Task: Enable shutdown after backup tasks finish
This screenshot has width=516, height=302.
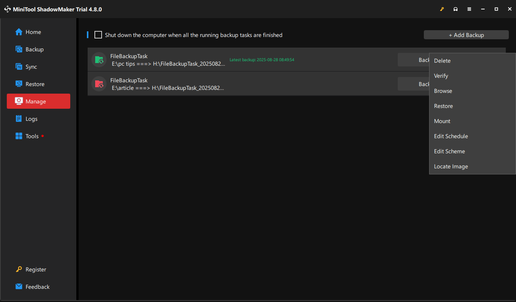Action: [98, 35]
